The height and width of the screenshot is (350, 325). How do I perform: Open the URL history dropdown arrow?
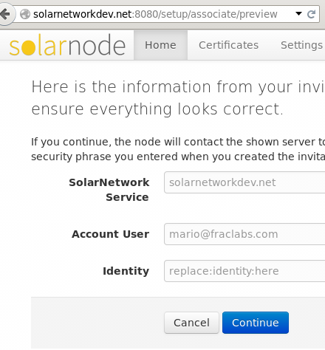[298, 14]
